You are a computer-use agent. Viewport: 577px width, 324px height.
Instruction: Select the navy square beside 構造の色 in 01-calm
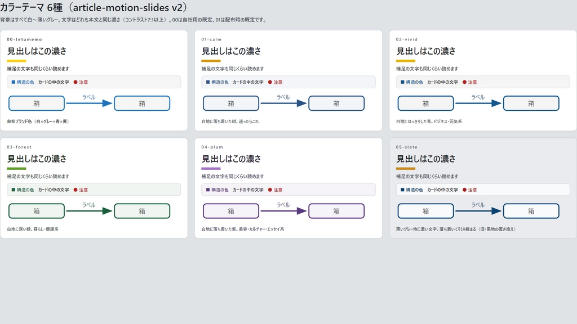tap(208, 82)
